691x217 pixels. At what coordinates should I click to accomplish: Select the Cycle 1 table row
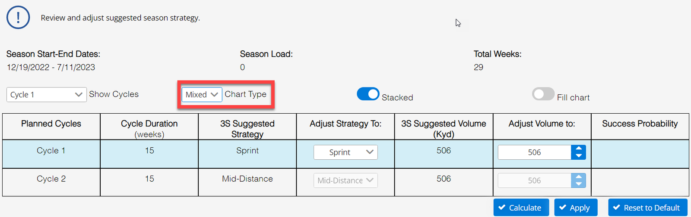(x=345, y=154)
